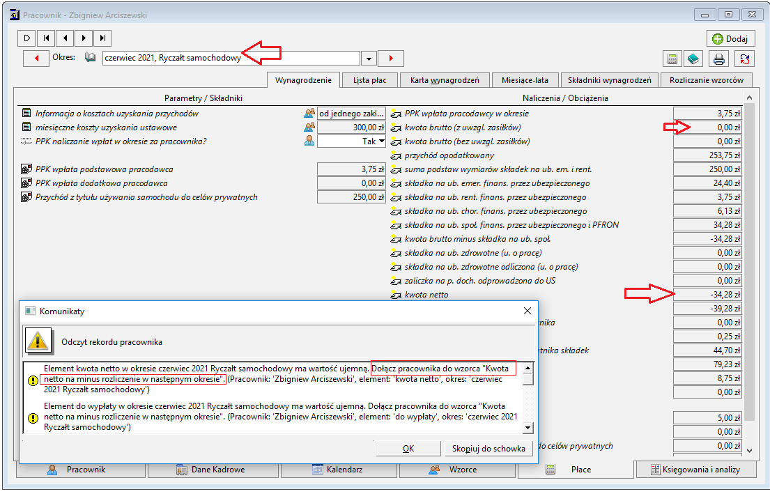The image size is (770, 494).
Task: Click the Dodaj button
Action: (x=730, y=39)
